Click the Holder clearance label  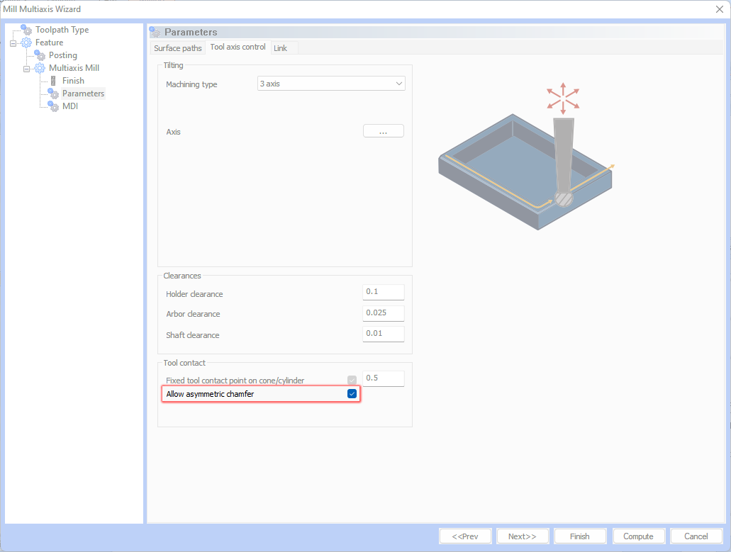(x=194, y=294)
